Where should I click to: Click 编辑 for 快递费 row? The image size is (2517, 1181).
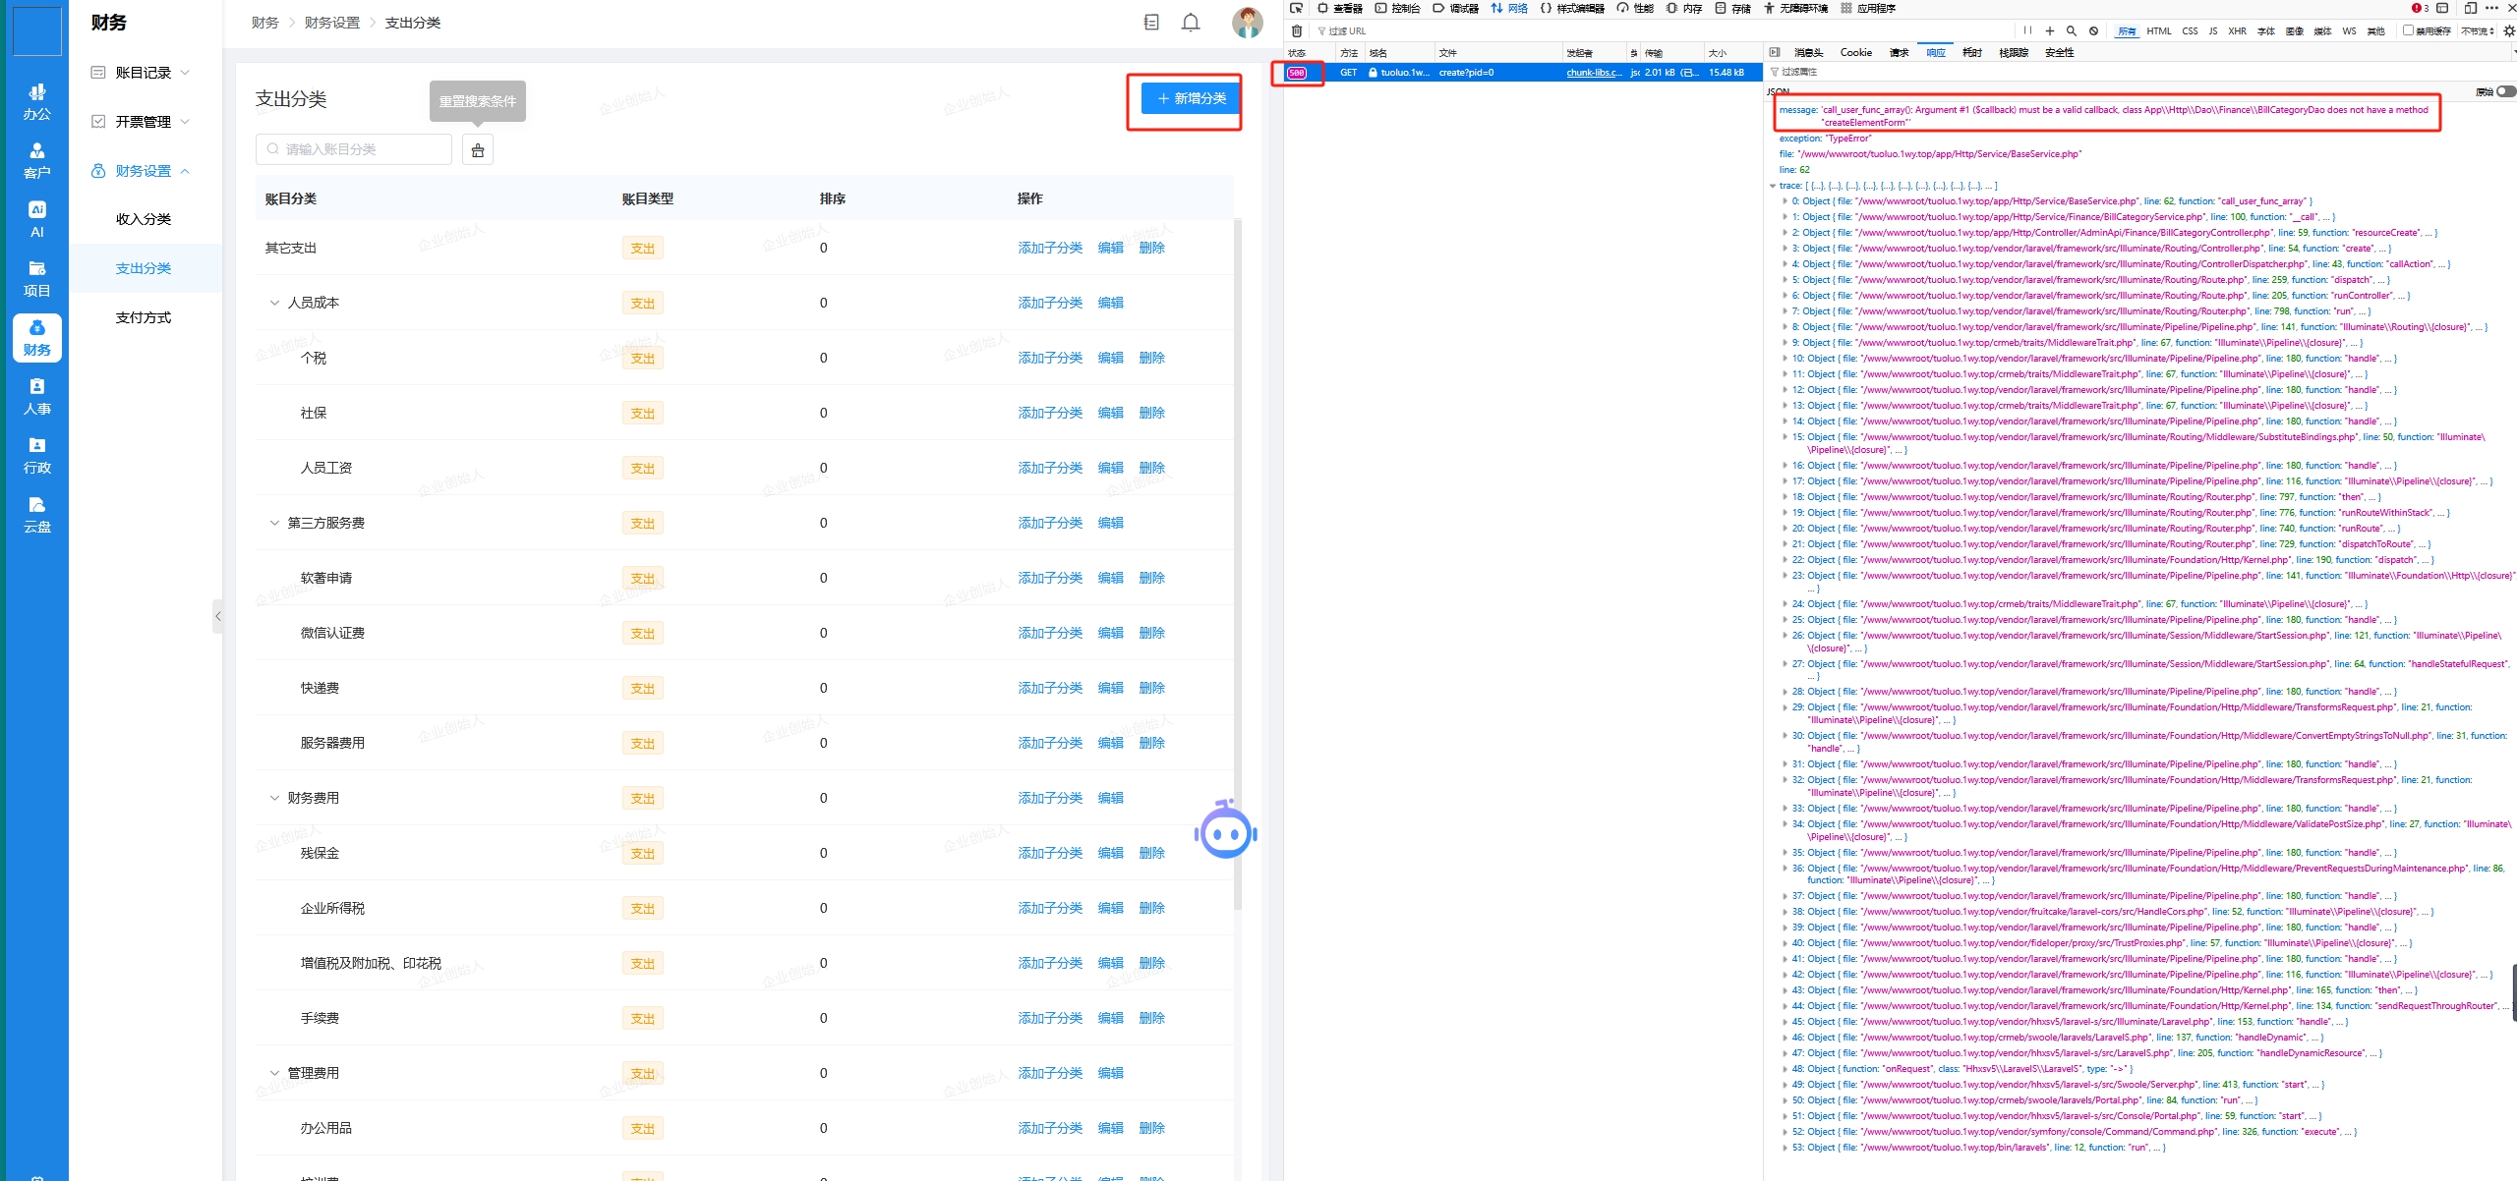pyautogui.click(x=1110, y=688)
